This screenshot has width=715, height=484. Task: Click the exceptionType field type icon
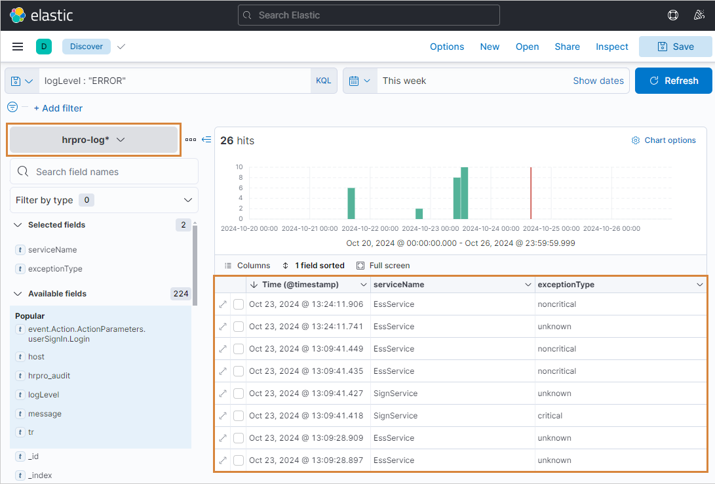click(x=20, y=269)
